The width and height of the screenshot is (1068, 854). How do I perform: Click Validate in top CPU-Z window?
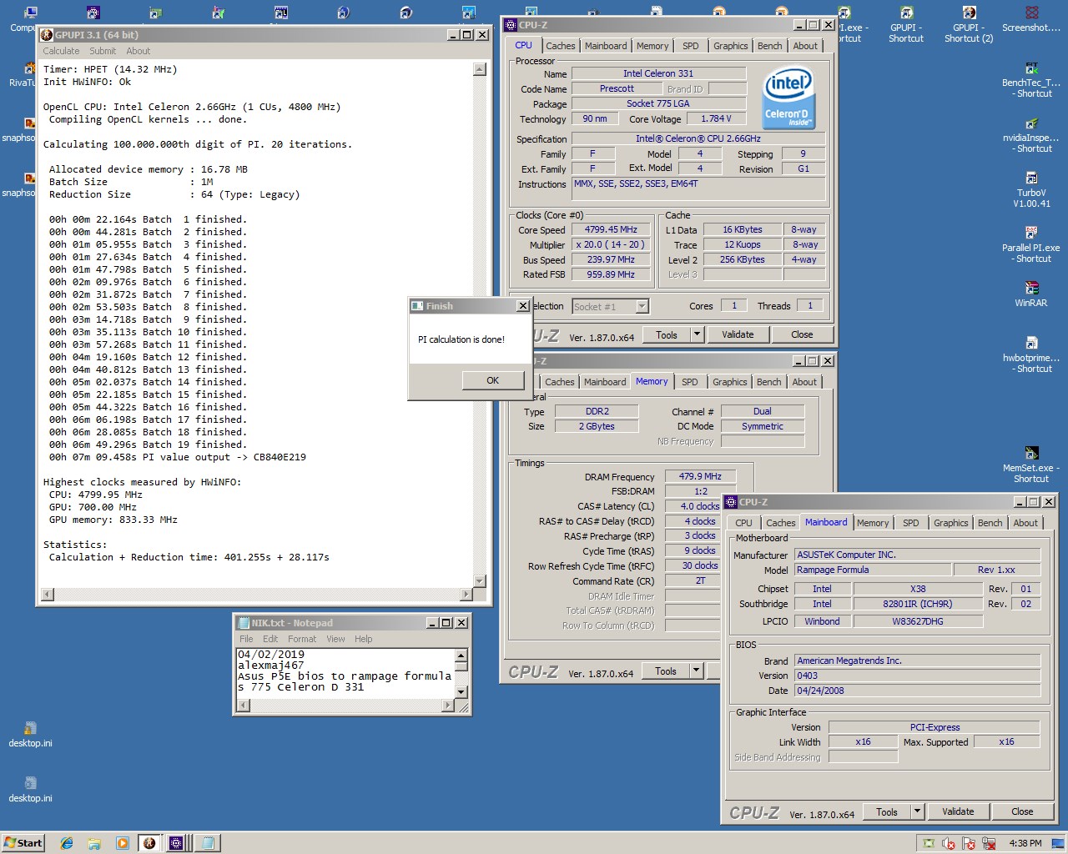pyautogui.click(x=738, y=334)
